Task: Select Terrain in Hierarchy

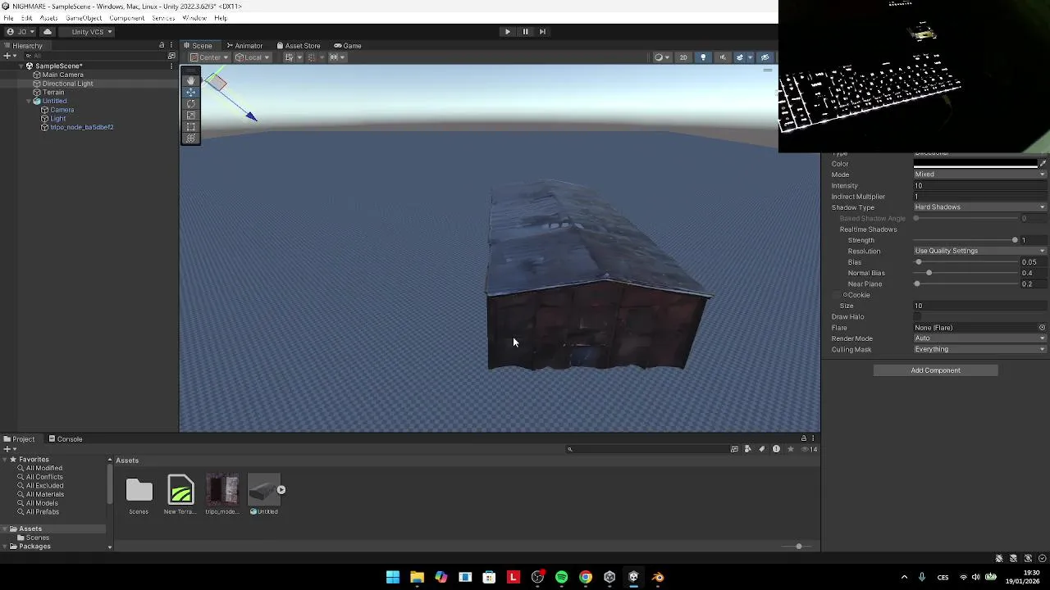Action: (52, 93)
